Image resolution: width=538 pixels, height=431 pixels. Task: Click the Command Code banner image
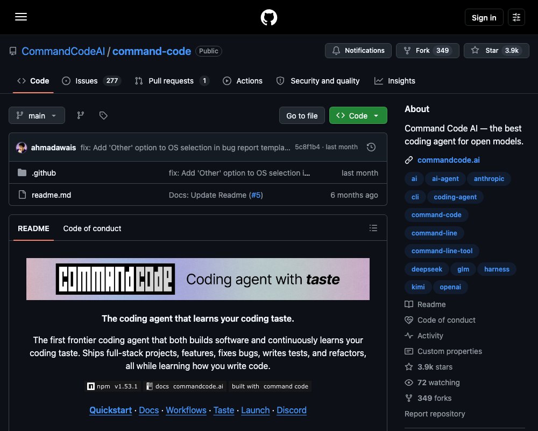[x=198, y=279]
